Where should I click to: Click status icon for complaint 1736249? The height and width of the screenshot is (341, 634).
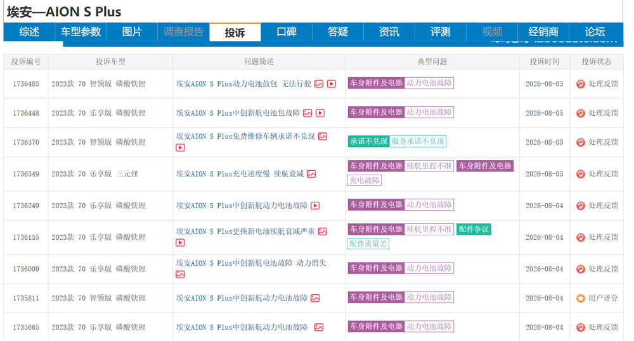tap(581, 206)
